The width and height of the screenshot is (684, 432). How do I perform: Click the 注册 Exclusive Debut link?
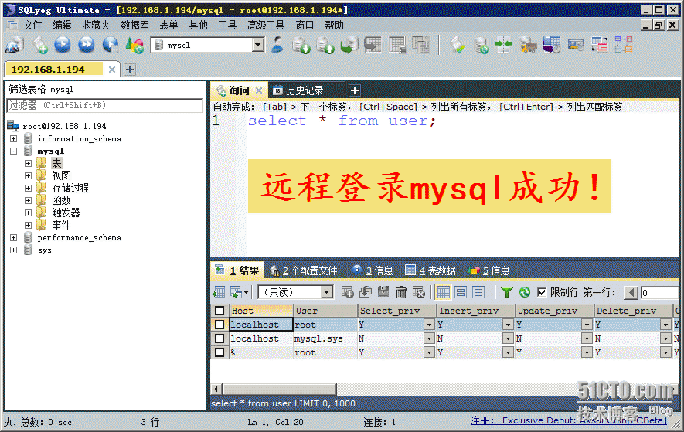point(568,420)
